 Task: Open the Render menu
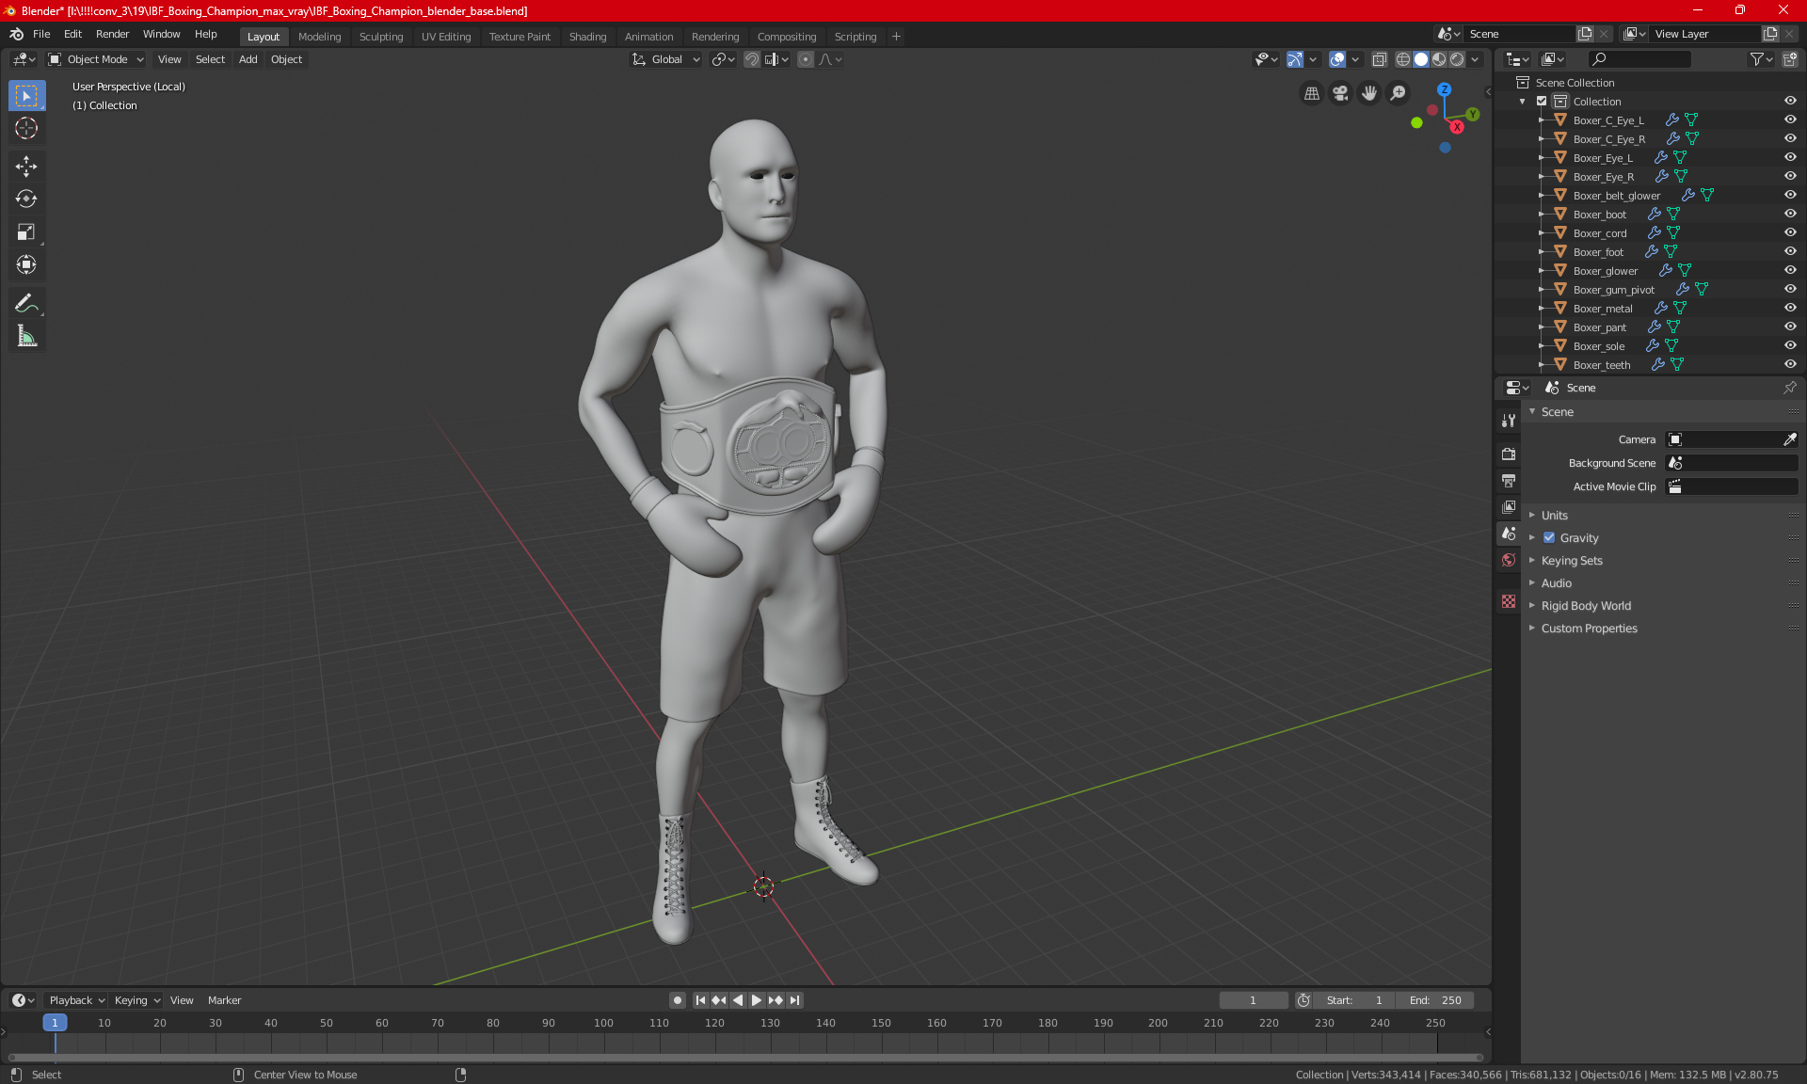click(x=112, y=34)
